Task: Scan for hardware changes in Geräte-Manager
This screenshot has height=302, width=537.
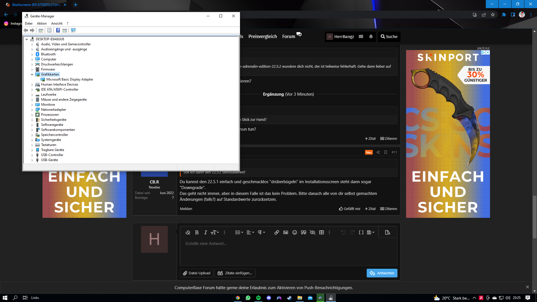Action: pos(73,30)
